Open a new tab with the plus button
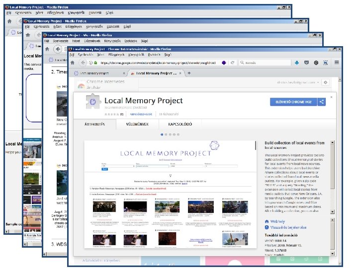Viewport: 358px width, 268px height. (x=189, y=73)
